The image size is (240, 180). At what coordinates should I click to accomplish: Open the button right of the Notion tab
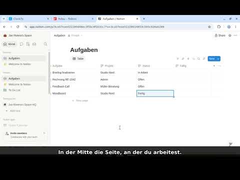pos(144,19)
